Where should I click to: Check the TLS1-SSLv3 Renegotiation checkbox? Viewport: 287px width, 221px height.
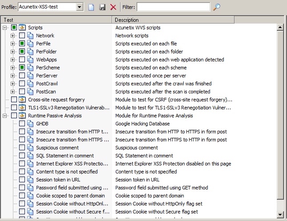(14, 108)
